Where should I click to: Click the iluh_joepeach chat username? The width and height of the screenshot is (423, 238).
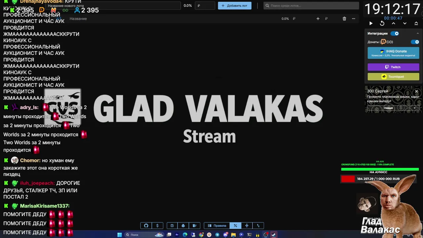pos(37,183)
